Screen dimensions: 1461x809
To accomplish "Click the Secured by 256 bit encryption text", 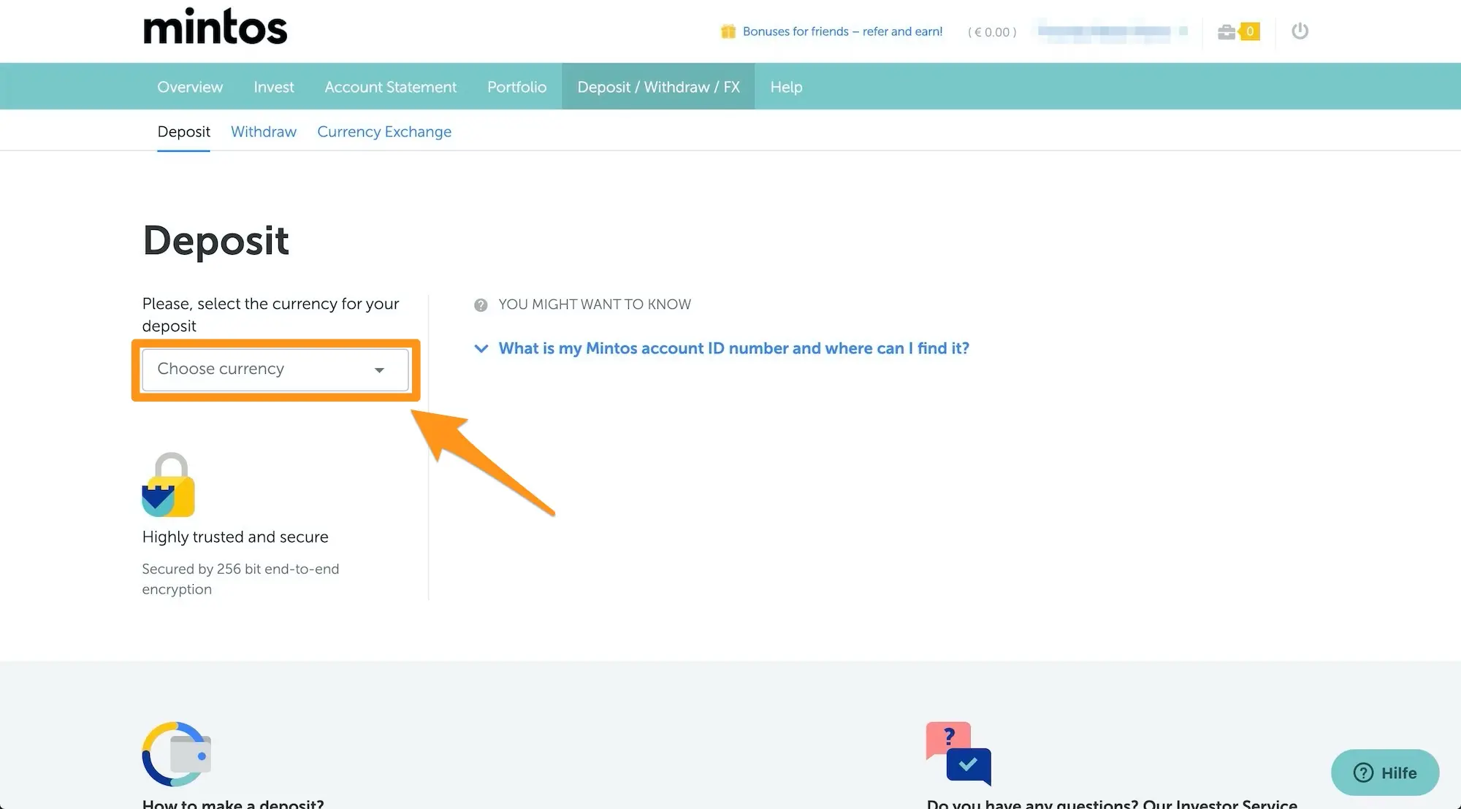I will coord(240,579).
